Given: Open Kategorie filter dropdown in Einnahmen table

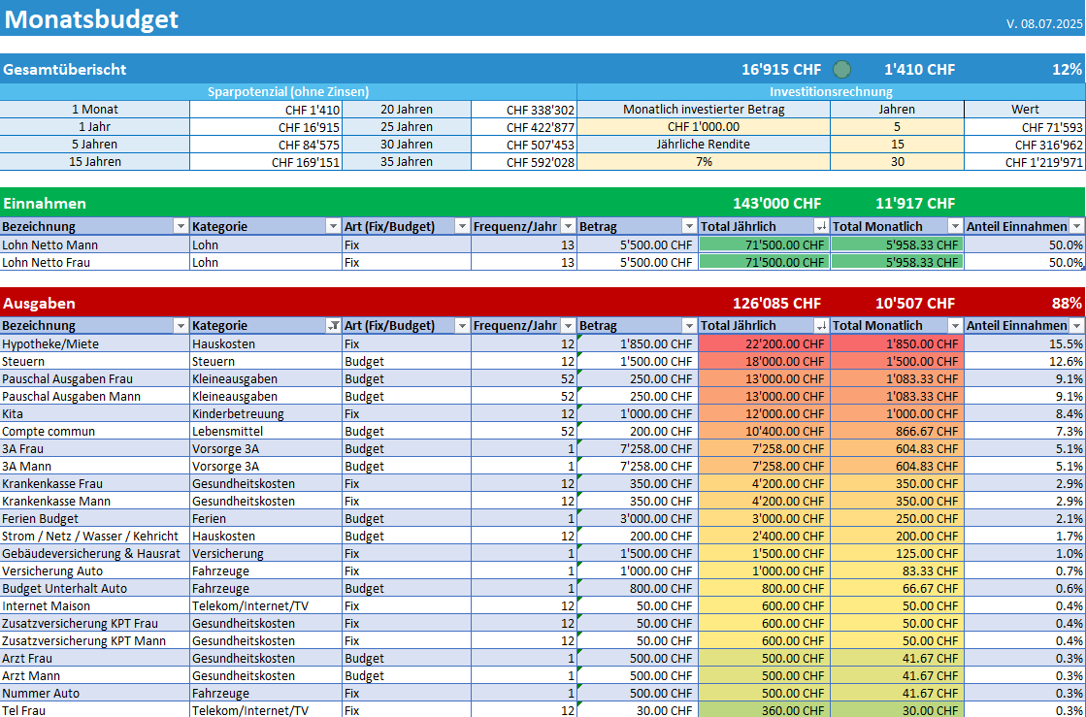Looking at the screenshot, I should point(333,226).
